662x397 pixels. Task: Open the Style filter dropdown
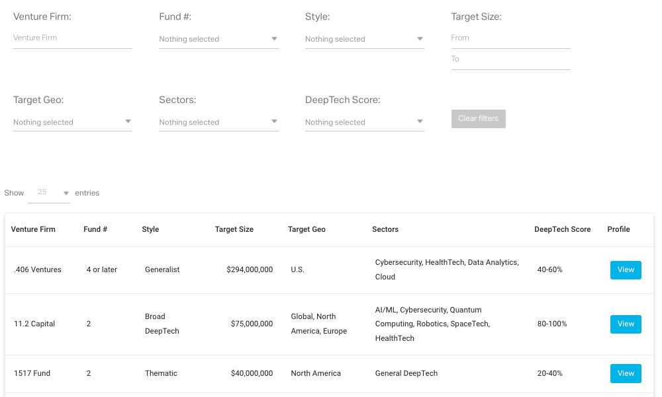point(364,39)
